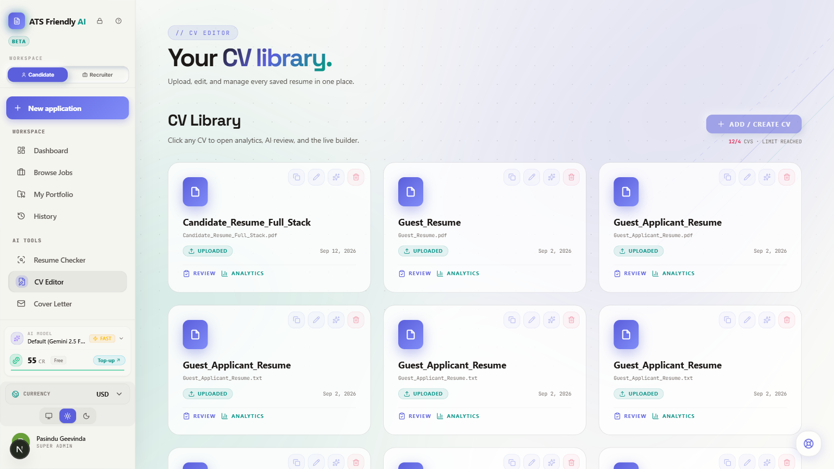
Task: Expand the AI Model selector chevron
Action: [121, 338]
